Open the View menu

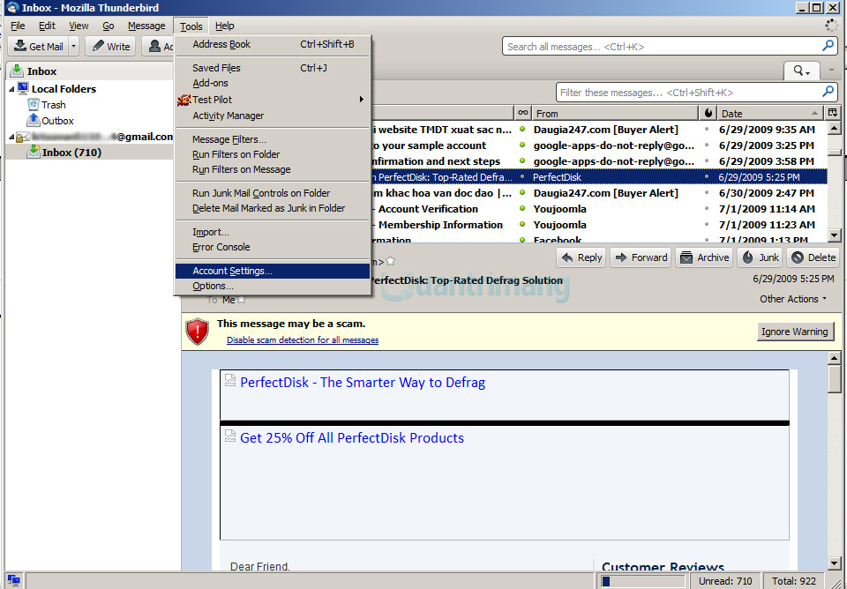pos(79,26)
